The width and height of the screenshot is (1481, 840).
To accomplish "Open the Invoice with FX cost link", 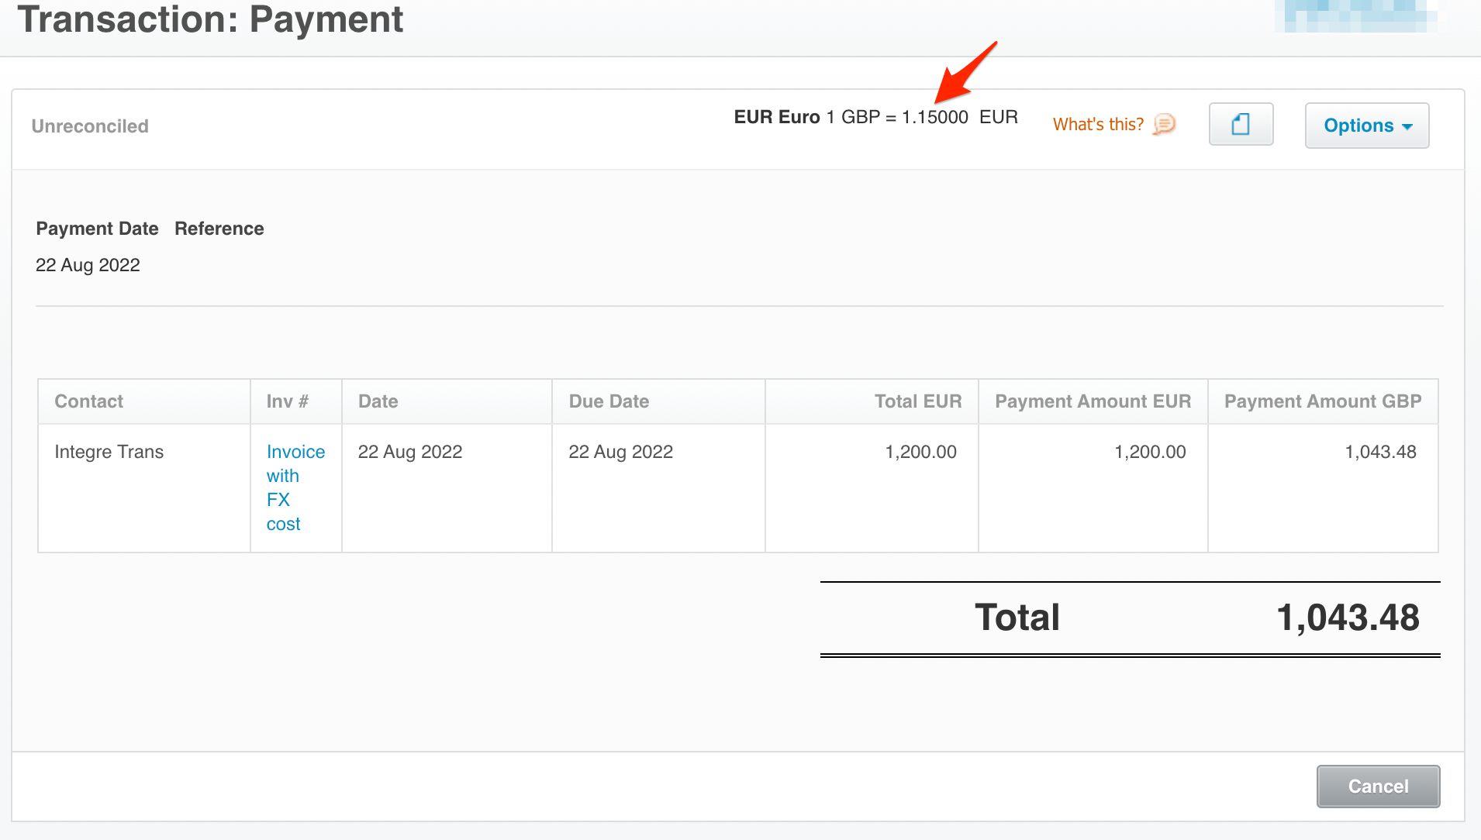I will pos(295,487).
